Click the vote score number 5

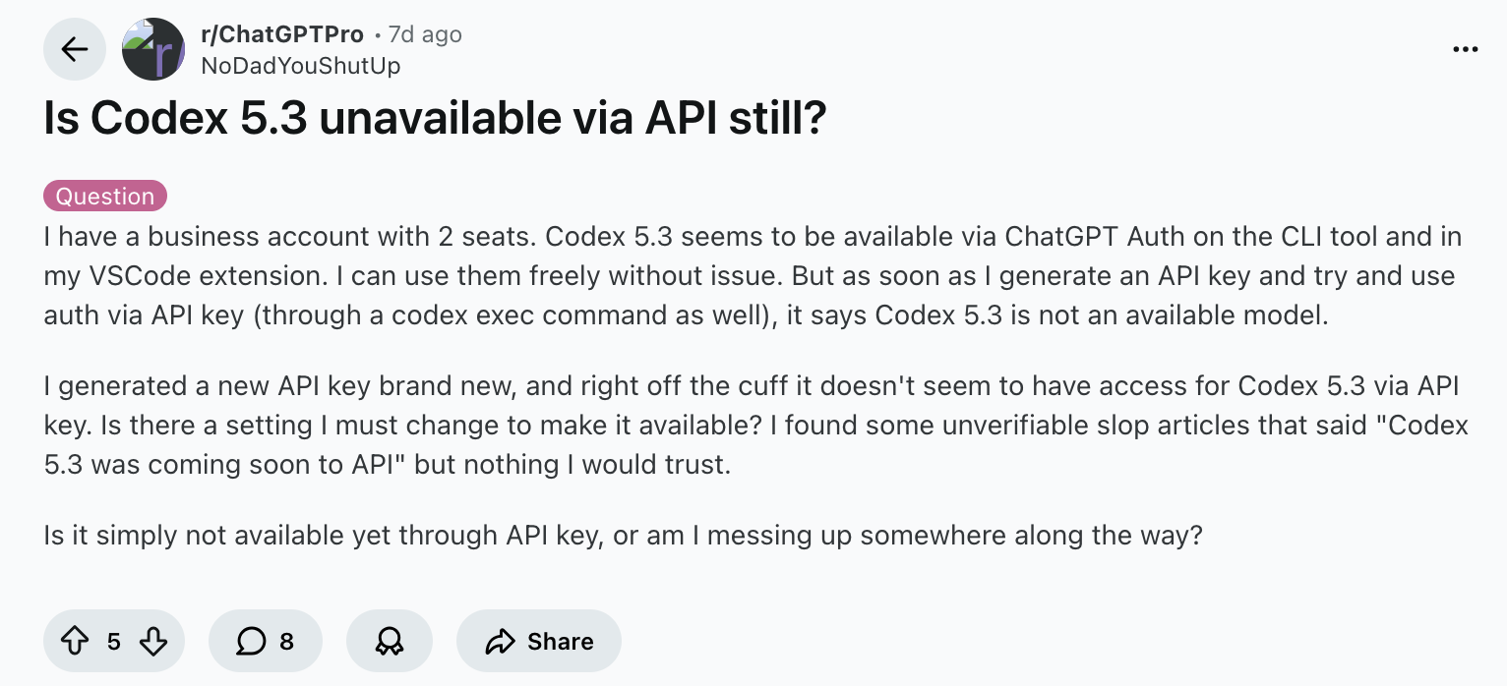click(x=114, y=642)
